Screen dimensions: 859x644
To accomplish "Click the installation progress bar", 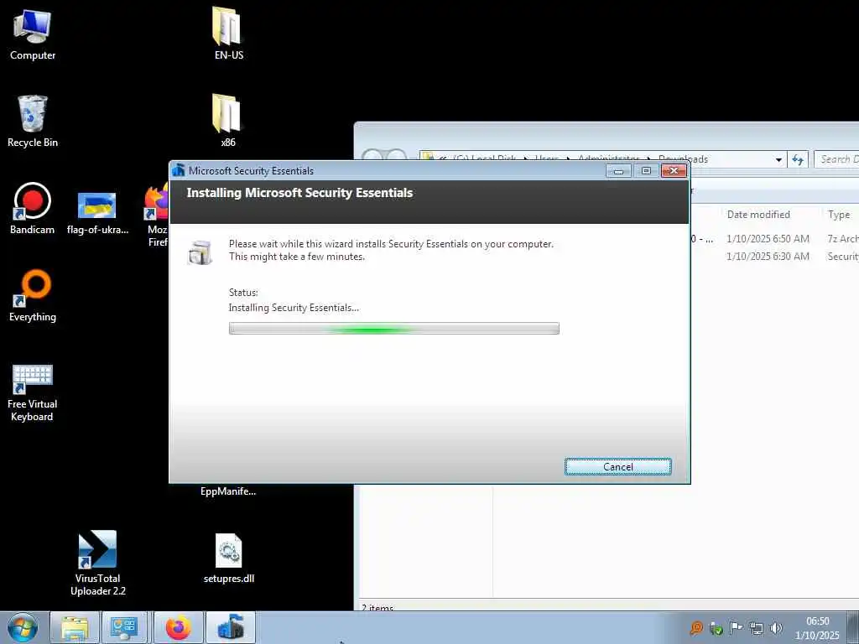I will [394, 329].
